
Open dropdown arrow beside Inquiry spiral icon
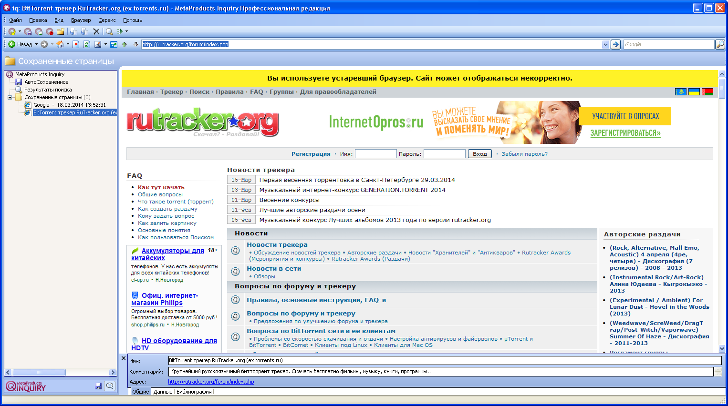coord(20,31)
